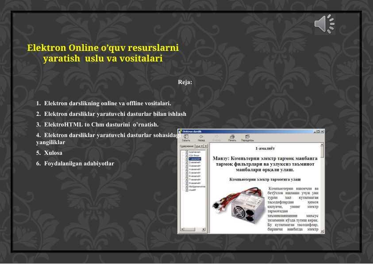Open the Параметры (Options) toolbar icon
373x264 pixels.
point(247,138)
